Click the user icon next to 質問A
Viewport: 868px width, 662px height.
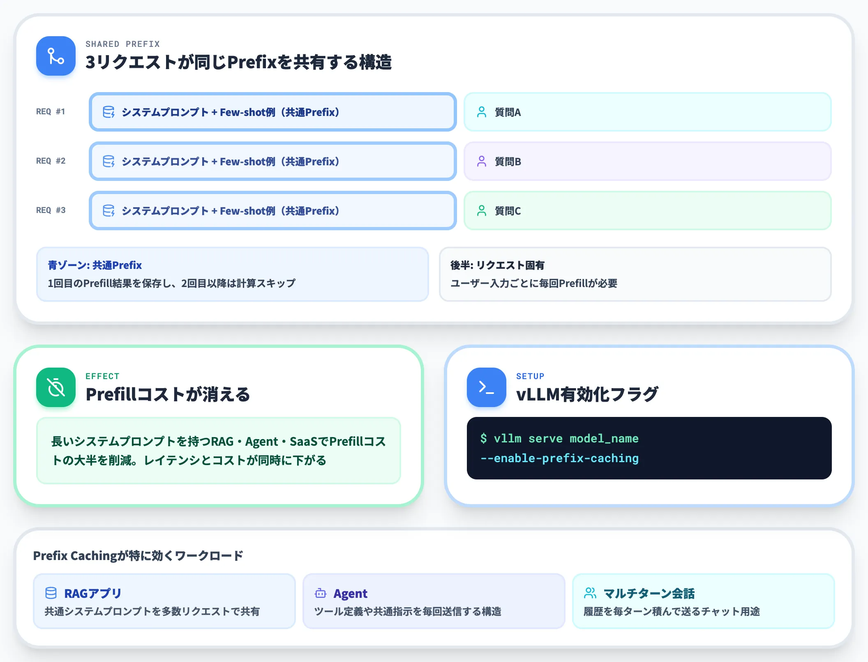click(482, 112)
